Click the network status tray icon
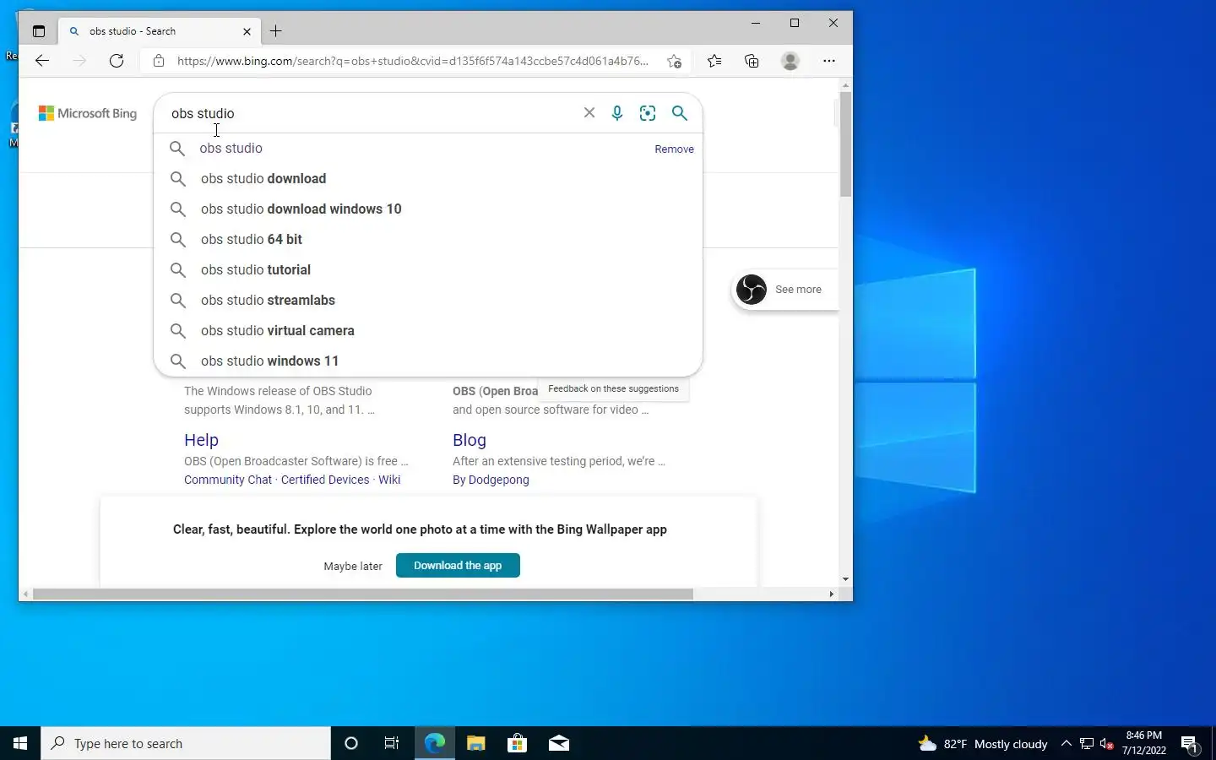 click(1087, 744)
